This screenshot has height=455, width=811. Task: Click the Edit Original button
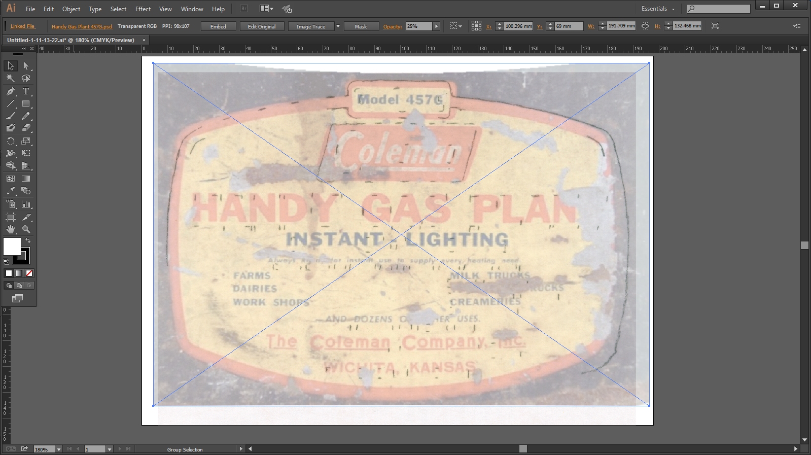coord(262,26)
